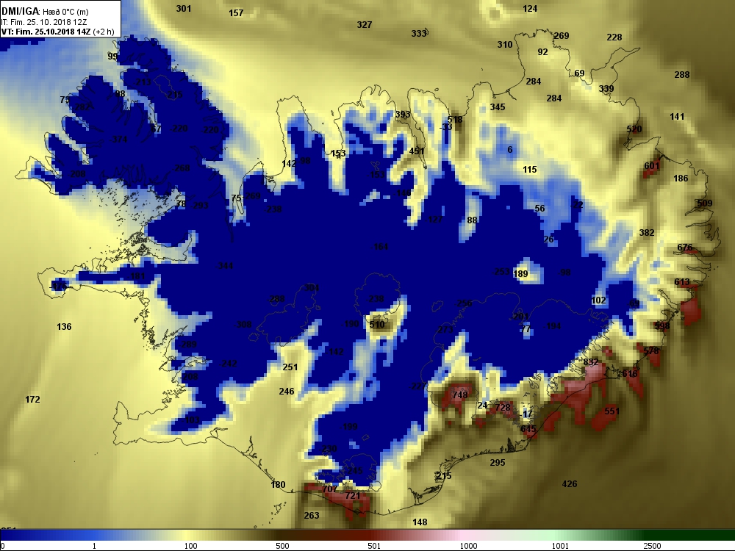Click the map value '215' on the south coast
Screen dimensions: 735x551
coord(444,475)
